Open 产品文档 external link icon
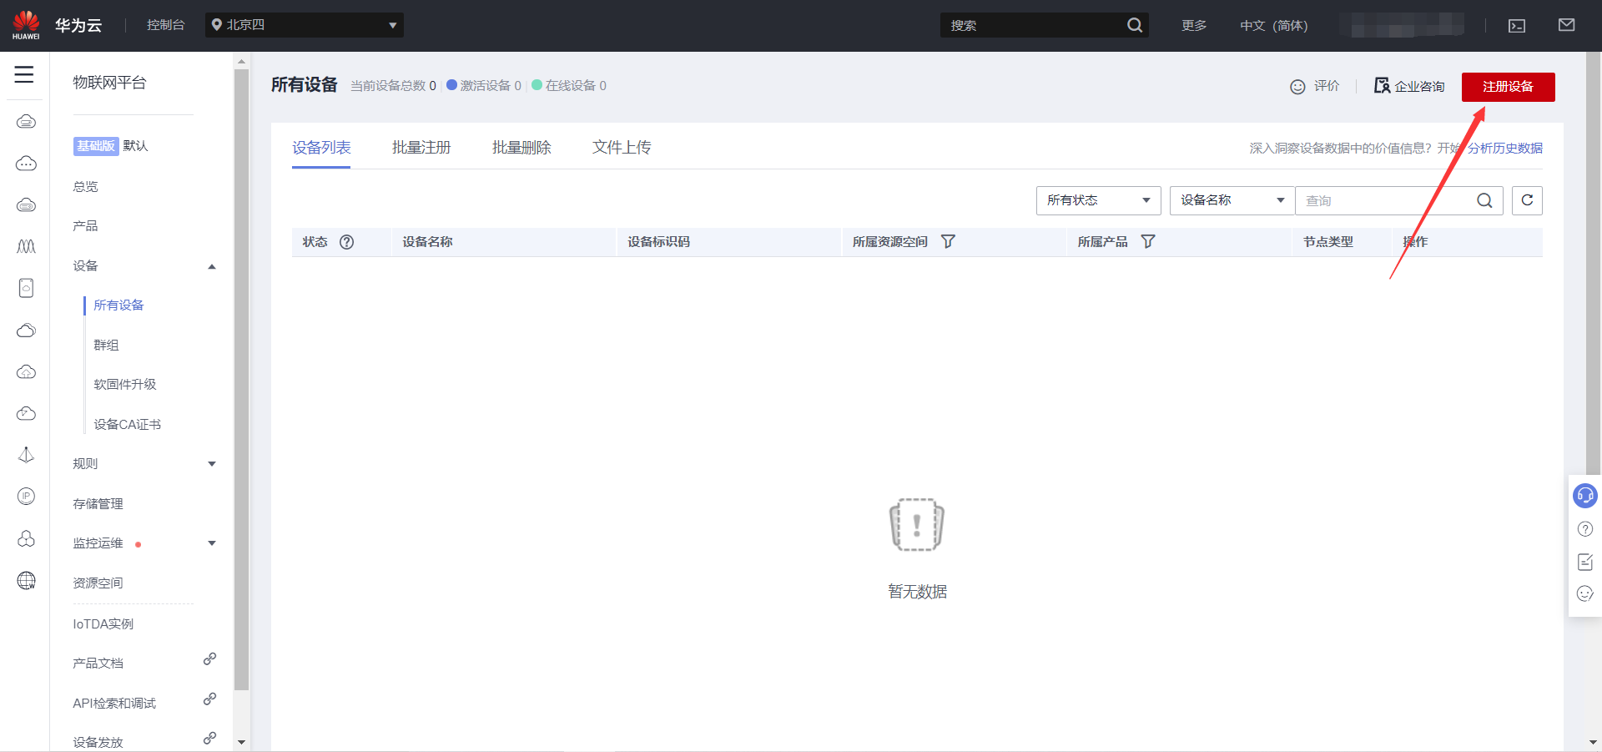This screenshot has height=752, width=1602. [209, 659]
